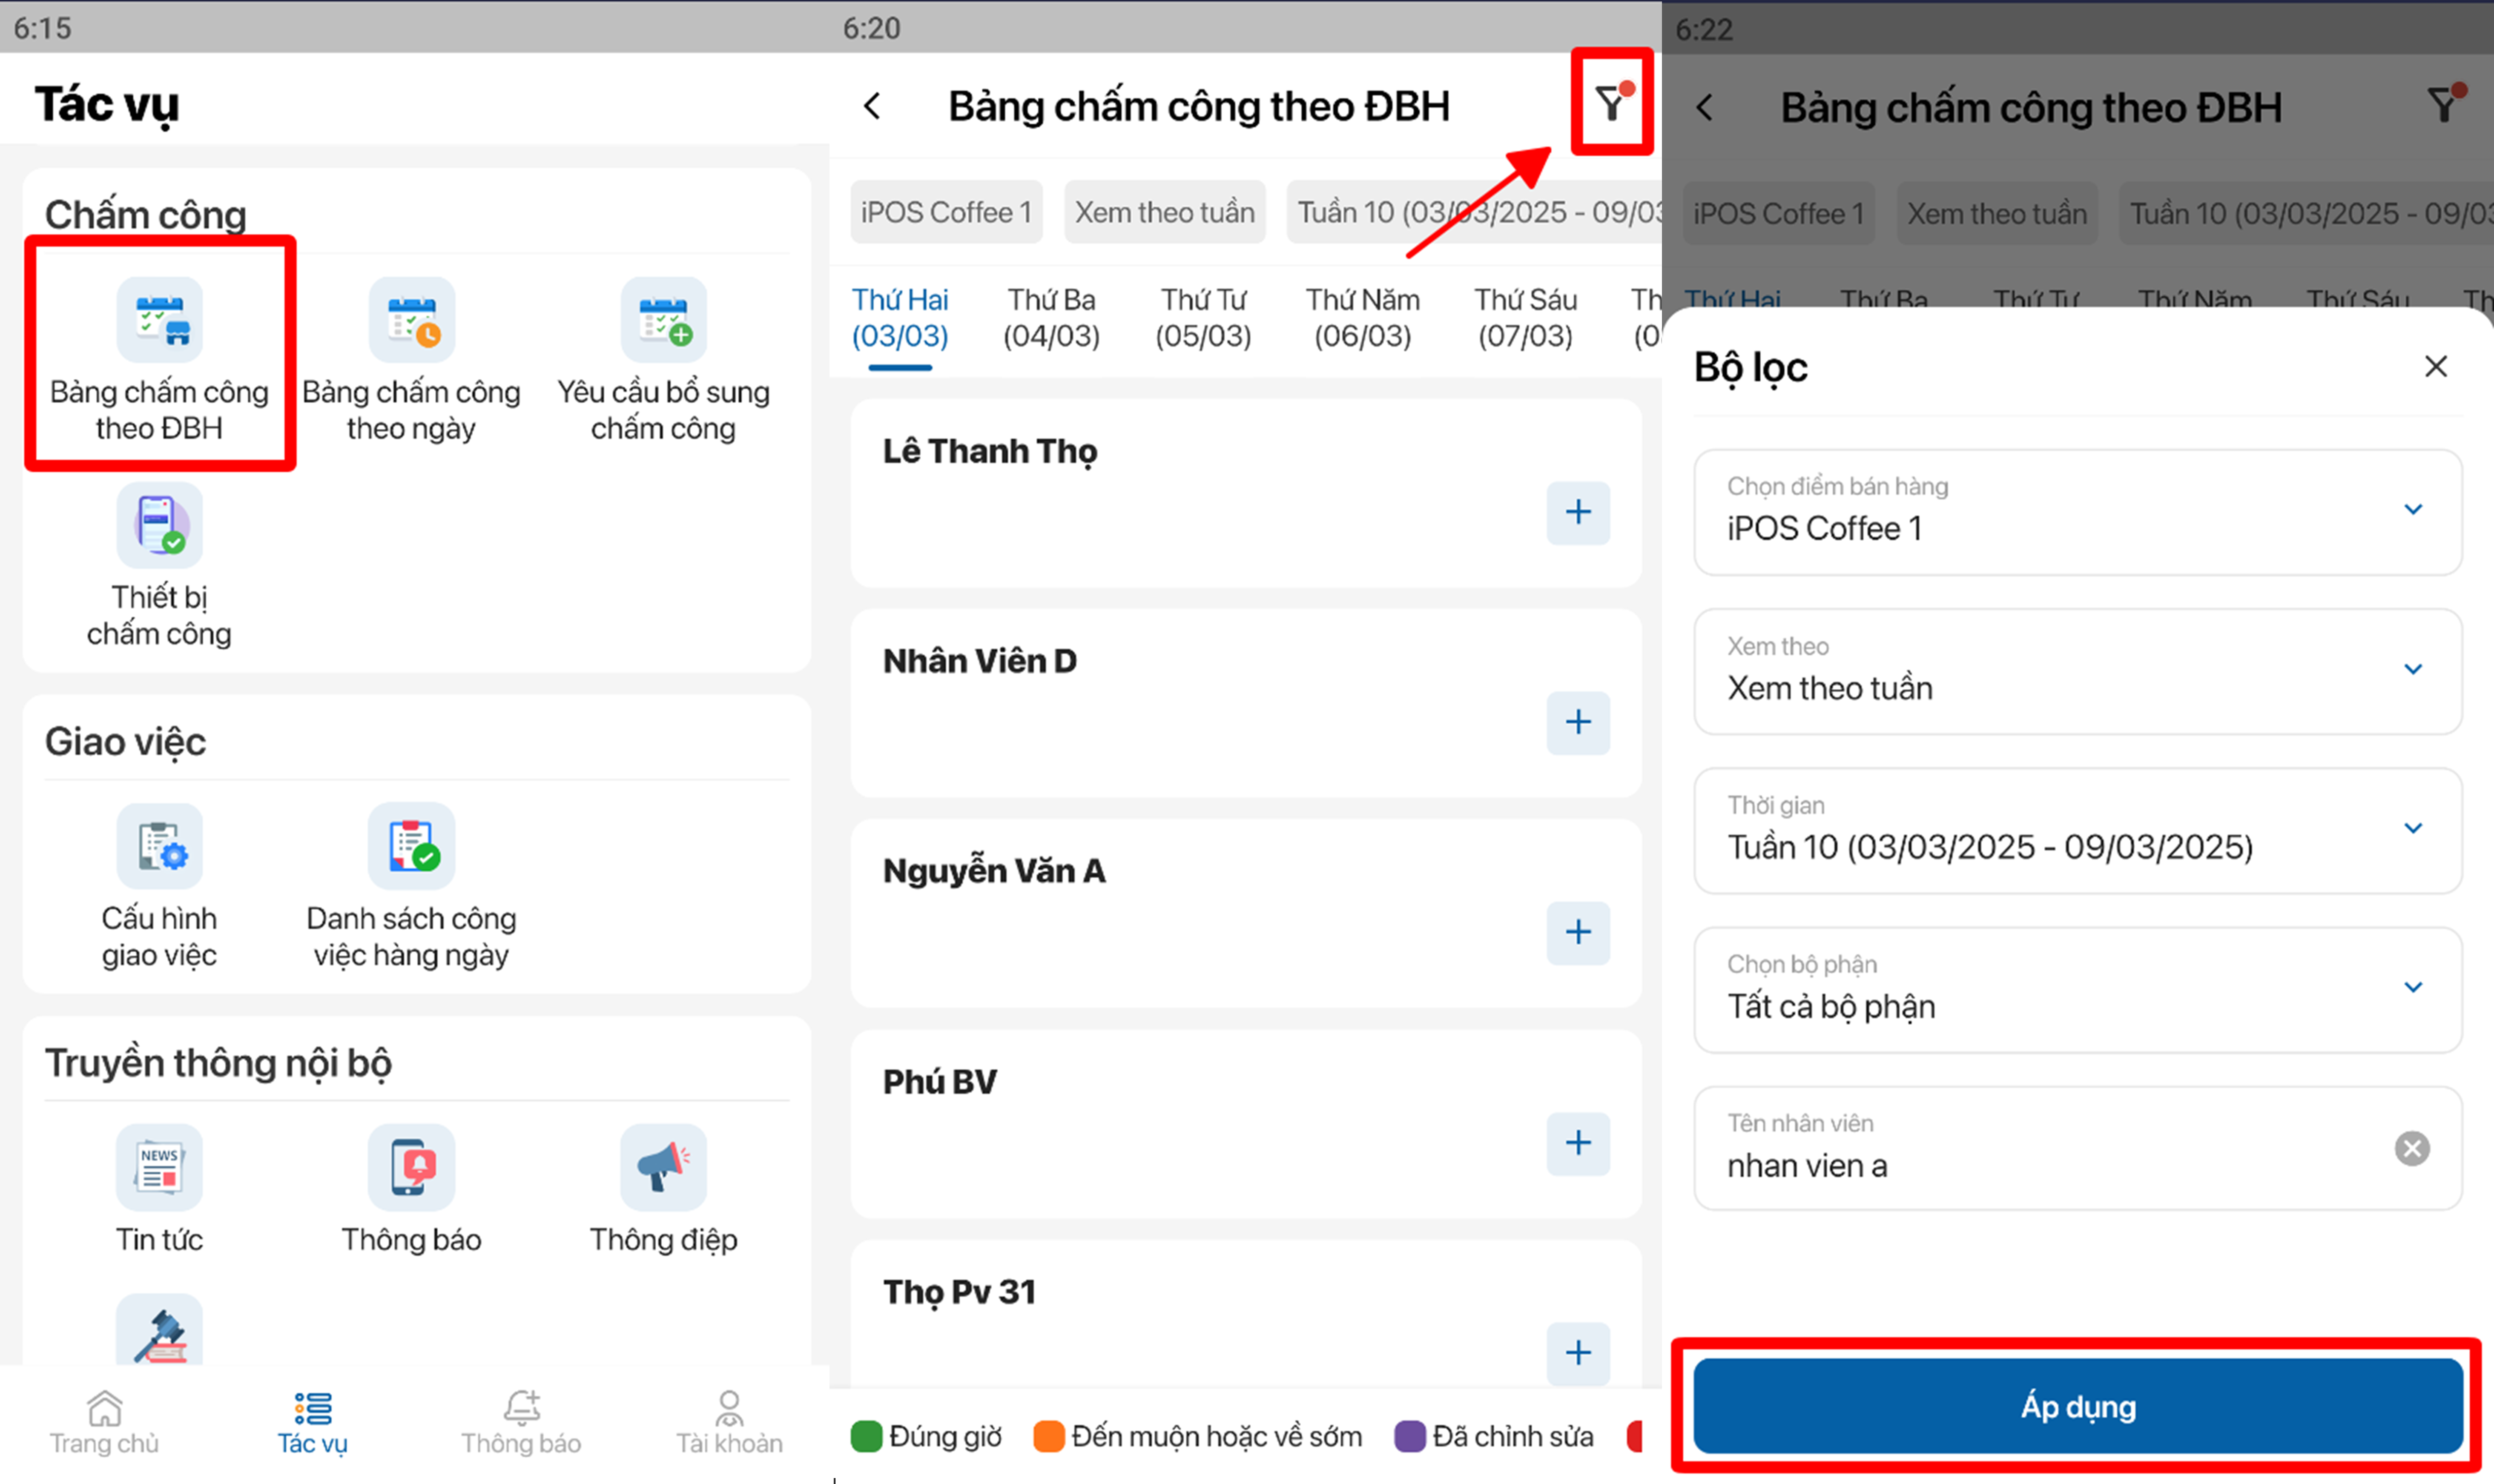Clear Tên nhân viên field text

(x=2411, y=1148)
